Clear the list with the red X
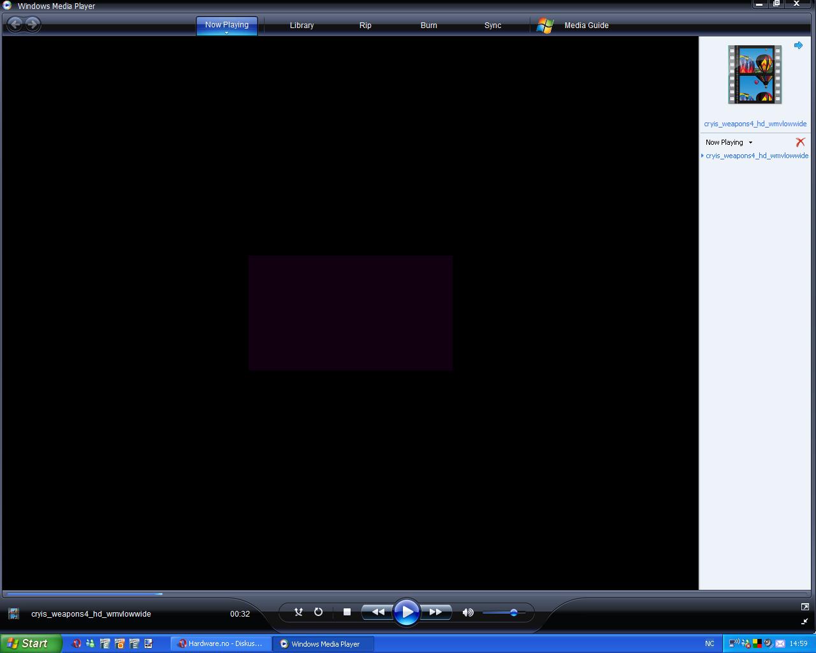Viewport: 816px width, 653px height. point(800,142)
